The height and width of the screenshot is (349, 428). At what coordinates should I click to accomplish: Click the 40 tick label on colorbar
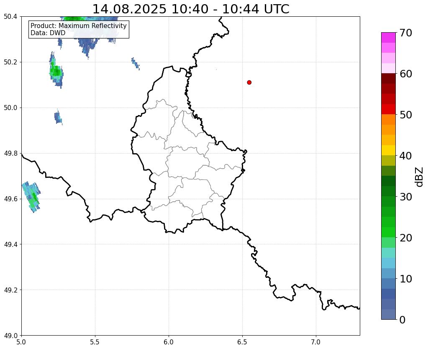(x=406, y=156)
